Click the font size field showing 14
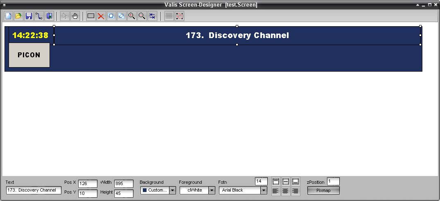 [x=261, y=181]
